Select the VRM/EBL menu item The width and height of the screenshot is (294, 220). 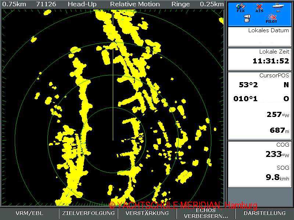pyautogui.click(x=29, y=213)
